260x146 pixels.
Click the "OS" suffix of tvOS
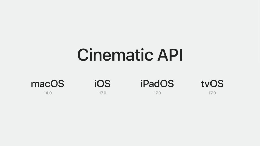tap(217, 84)
